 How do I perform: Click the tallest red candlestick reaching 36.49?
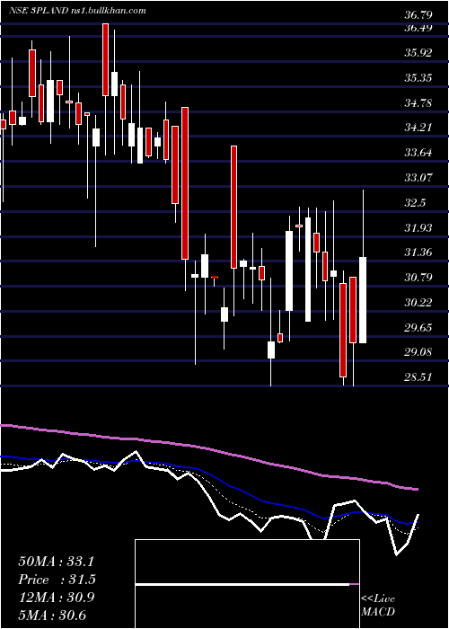[105, 59]
